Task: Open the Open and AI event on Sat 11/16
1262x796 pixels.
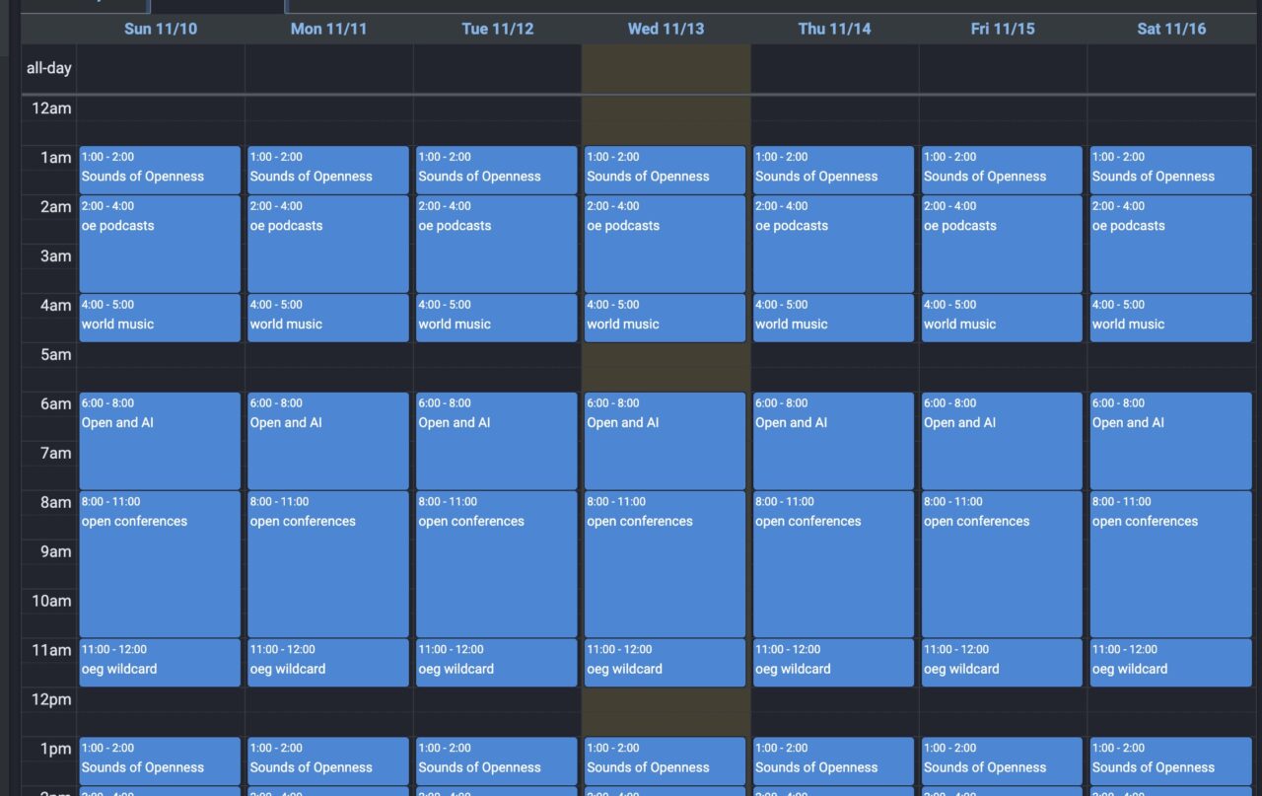Action: (x=1171, y=441)
